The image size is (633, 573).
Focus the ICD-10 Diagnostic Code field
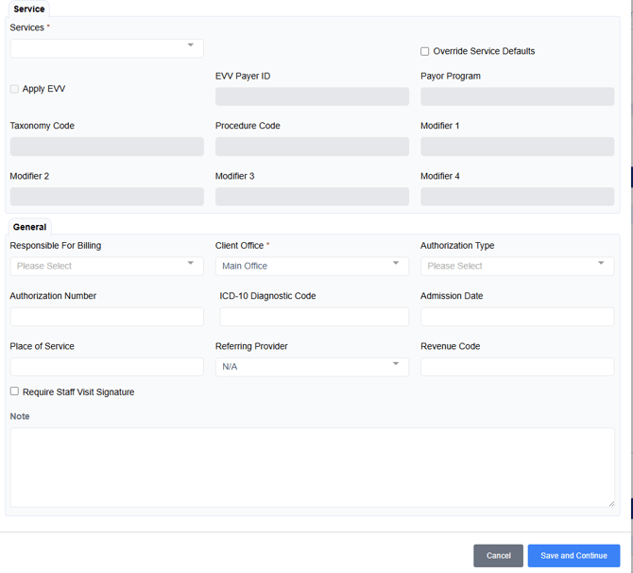click(x=314, y=317)
